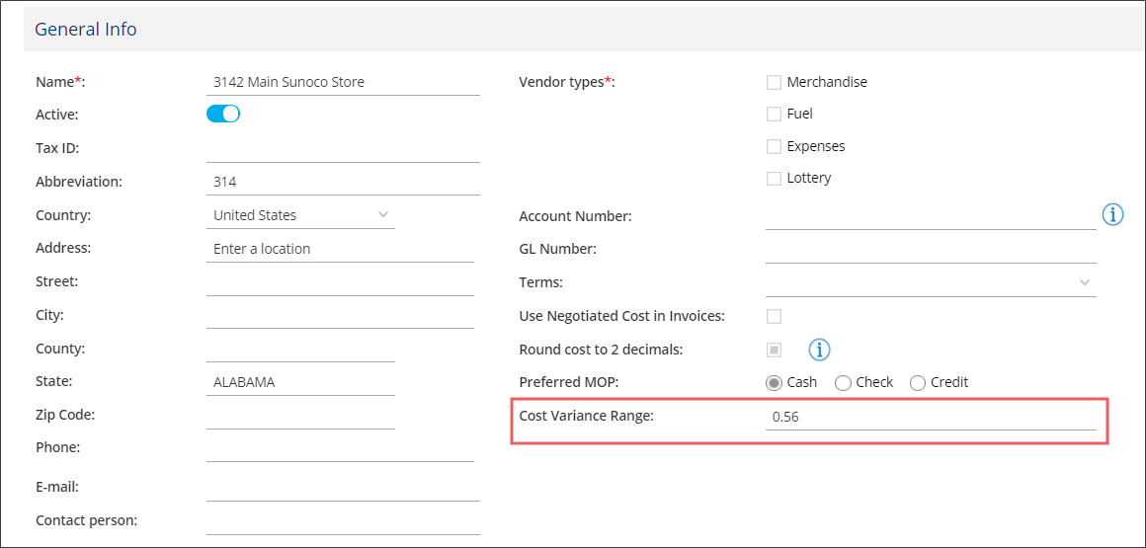Screen dimensions: 1146x548
Task: Click the Street input field
Action: coord(341,282)
